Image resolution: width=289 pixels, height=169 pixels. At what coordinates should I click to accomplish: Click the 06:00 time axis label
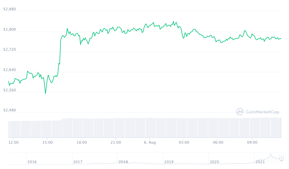(x=218, y=143)
